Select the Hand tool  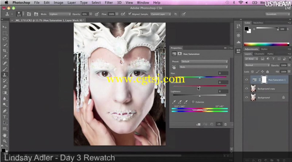pos(5,135)
